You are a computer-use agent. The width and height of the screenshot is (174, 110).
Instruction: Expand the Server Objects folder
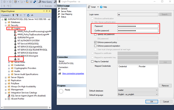[6, 77]
